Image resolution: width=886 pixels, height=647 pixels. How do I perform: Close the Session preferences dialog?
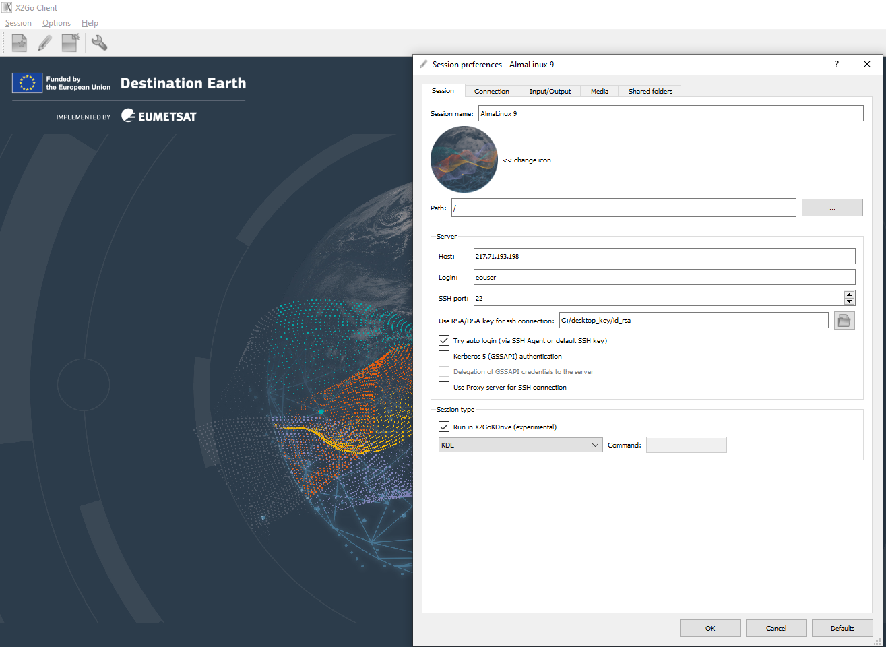[867, 64]
